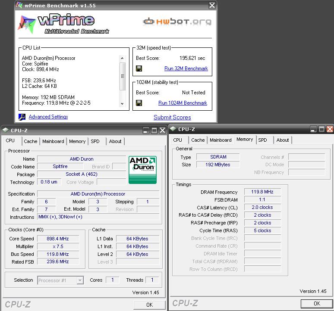Click 'Best Score: 195,621 sec' value

coord(192,58)
